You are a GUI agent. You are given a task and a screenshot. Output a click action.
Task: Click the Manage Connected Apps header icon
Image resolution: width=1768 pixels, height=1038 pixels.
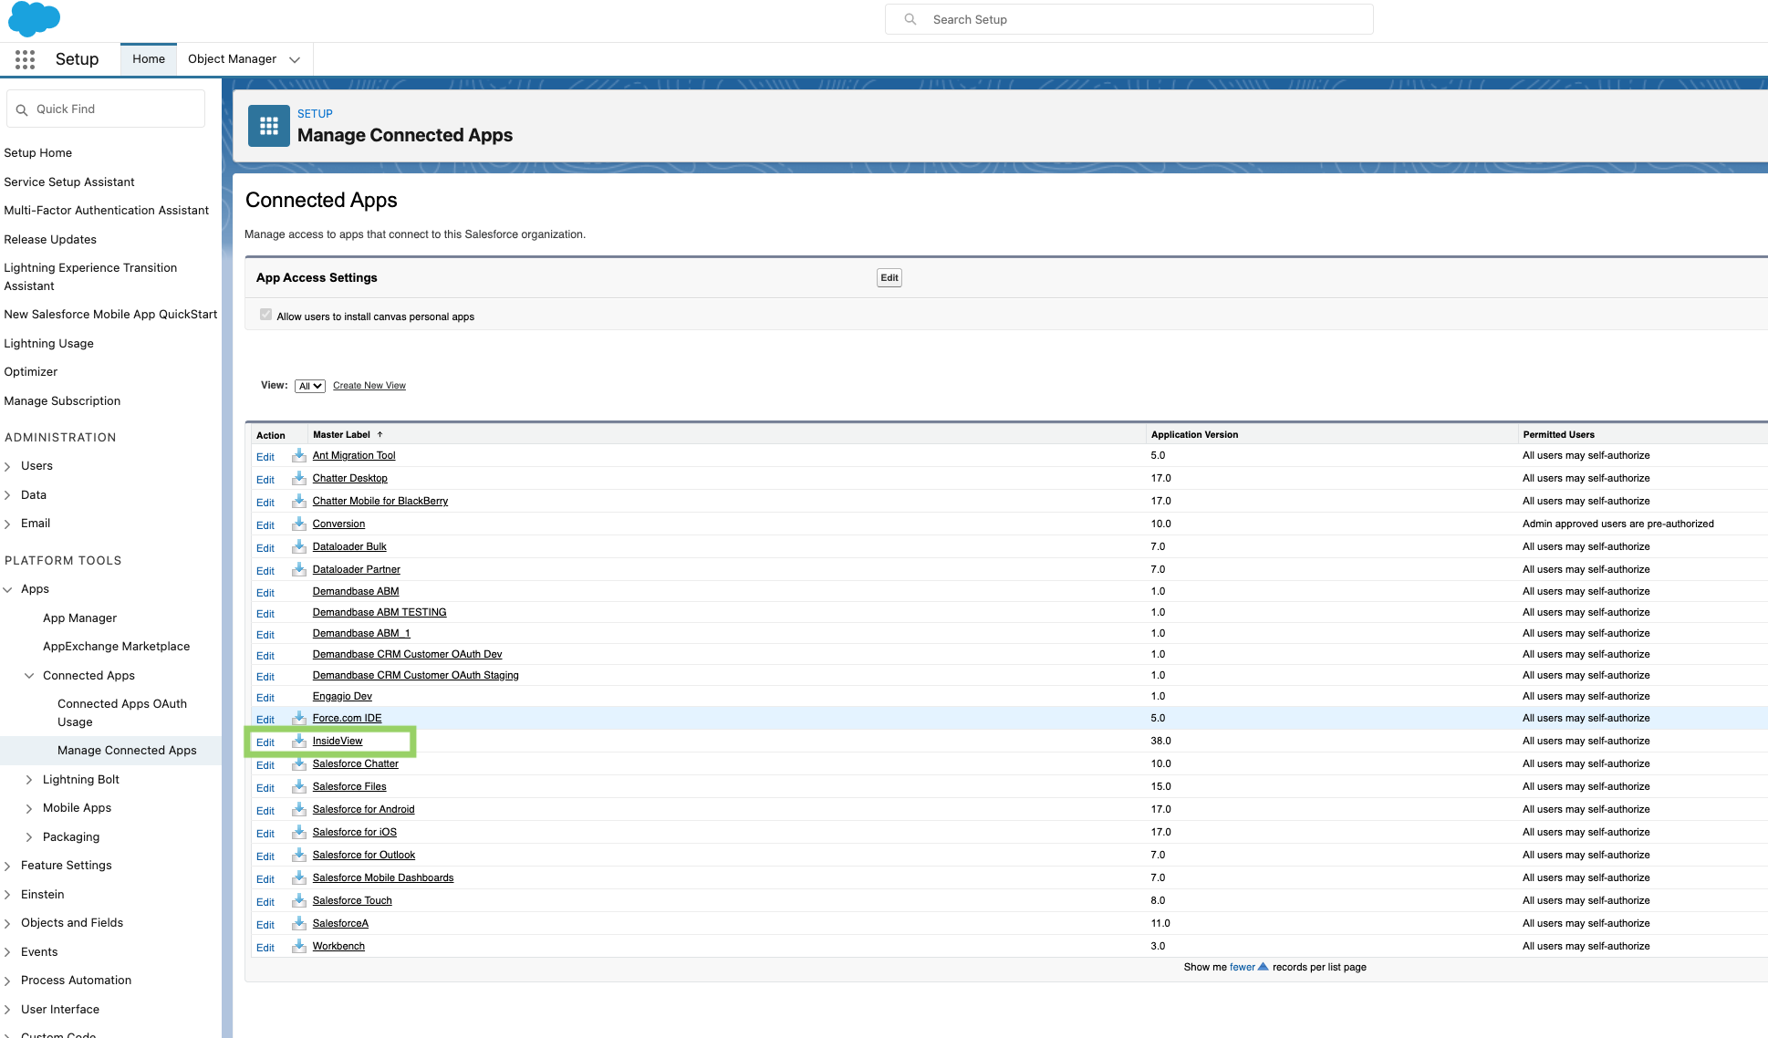click(269, 126)
